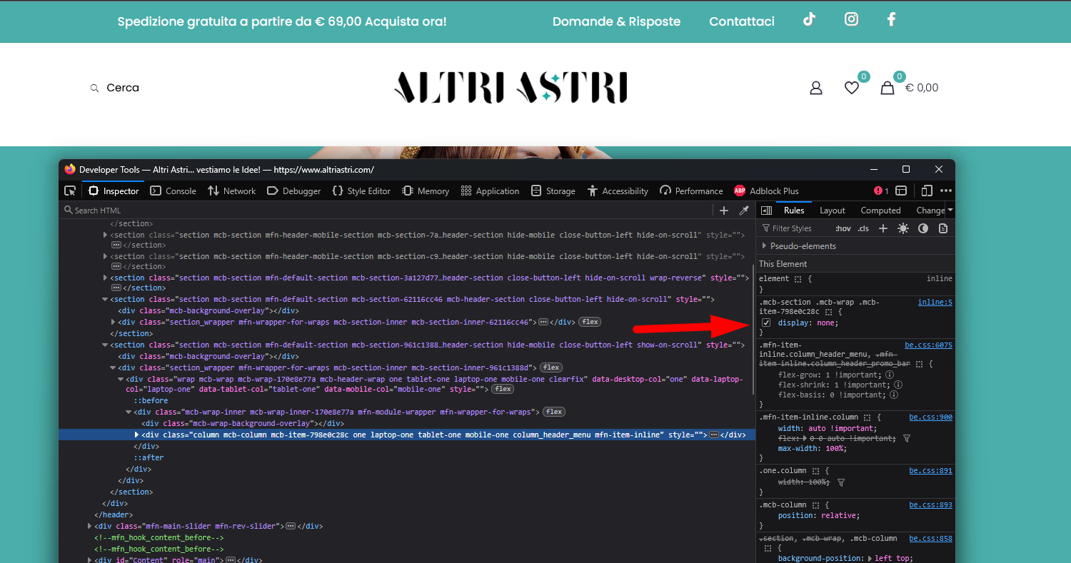The image size is (1071, 563).
Task: Open the sidebar tabs overflow dropdown
Action: coord(950,210)
